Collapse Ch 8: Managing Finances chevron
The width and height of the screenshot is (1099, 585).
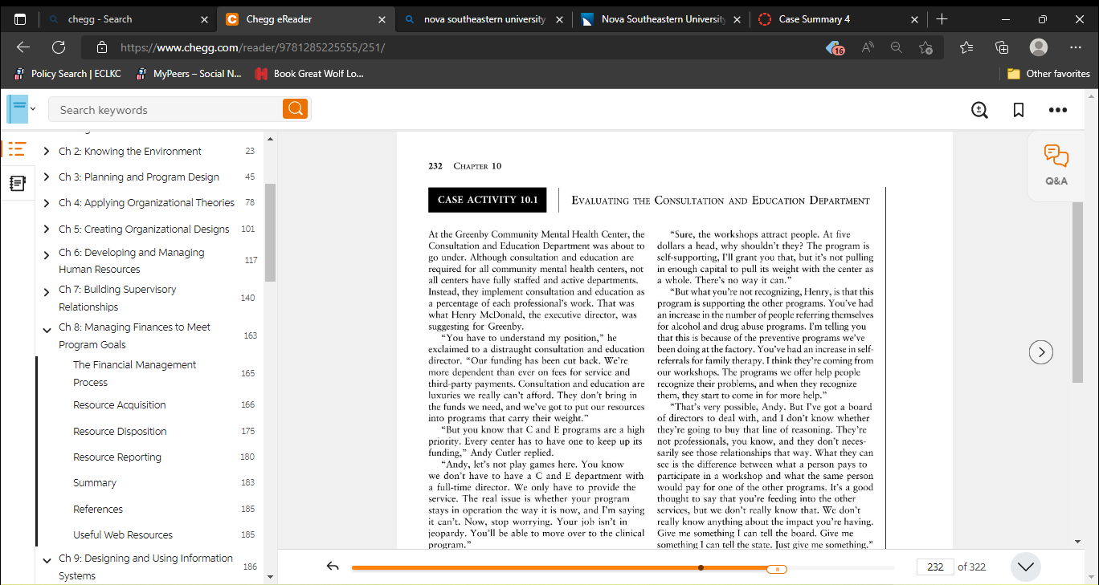point(46,330)
